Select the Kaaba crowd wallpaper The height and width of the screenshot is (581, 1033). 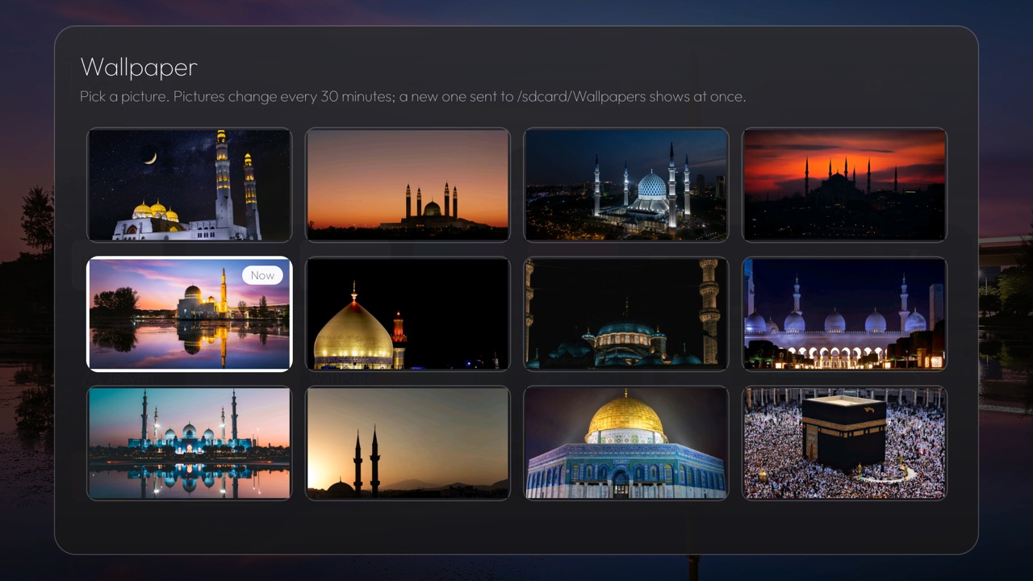(844, 443)
